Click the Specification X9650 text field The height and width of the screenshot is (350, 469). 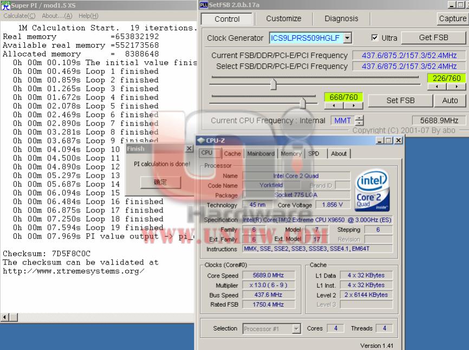coord(317,220)
